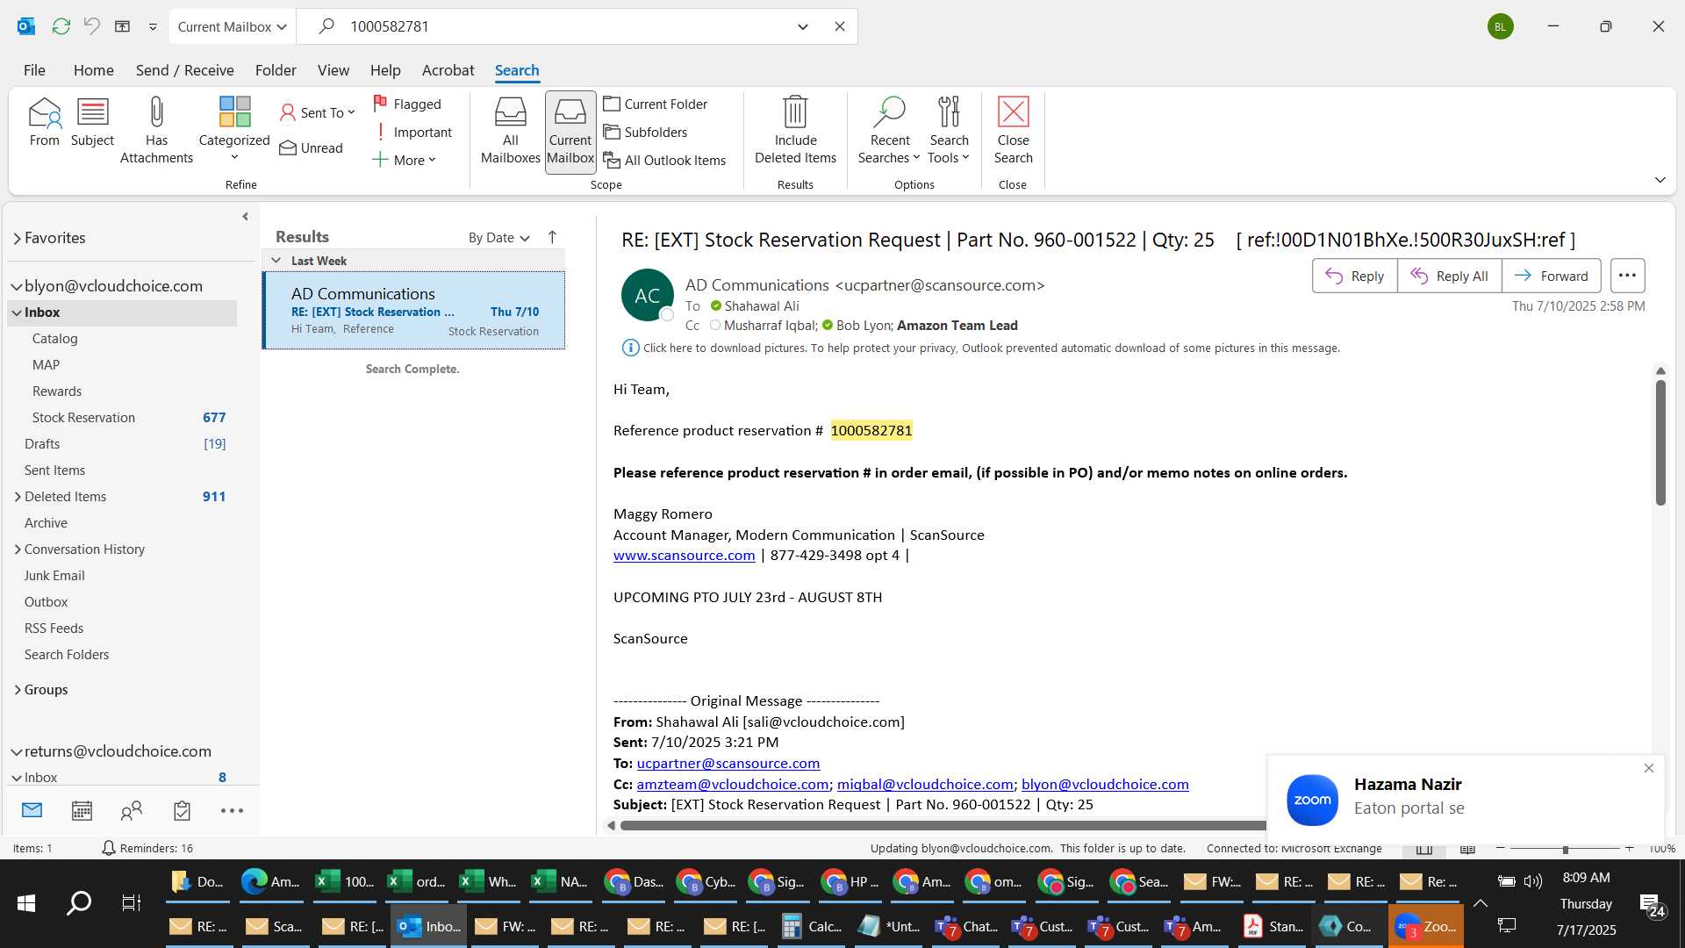The image size is (1685, 948).
Task: Reverse the sort direction arrow
Action: coord(552,237)
